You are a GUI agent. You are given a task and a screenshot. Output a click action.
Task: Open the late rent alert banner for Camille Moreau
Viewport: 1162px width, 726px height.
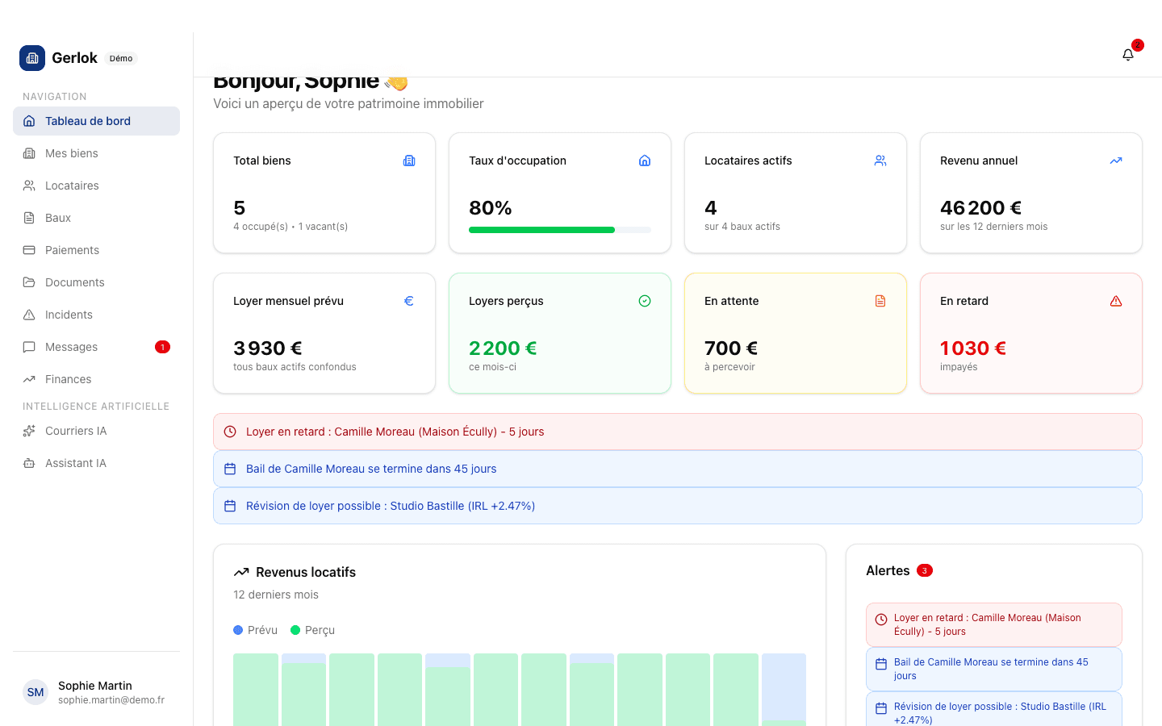tap(677, 432)
